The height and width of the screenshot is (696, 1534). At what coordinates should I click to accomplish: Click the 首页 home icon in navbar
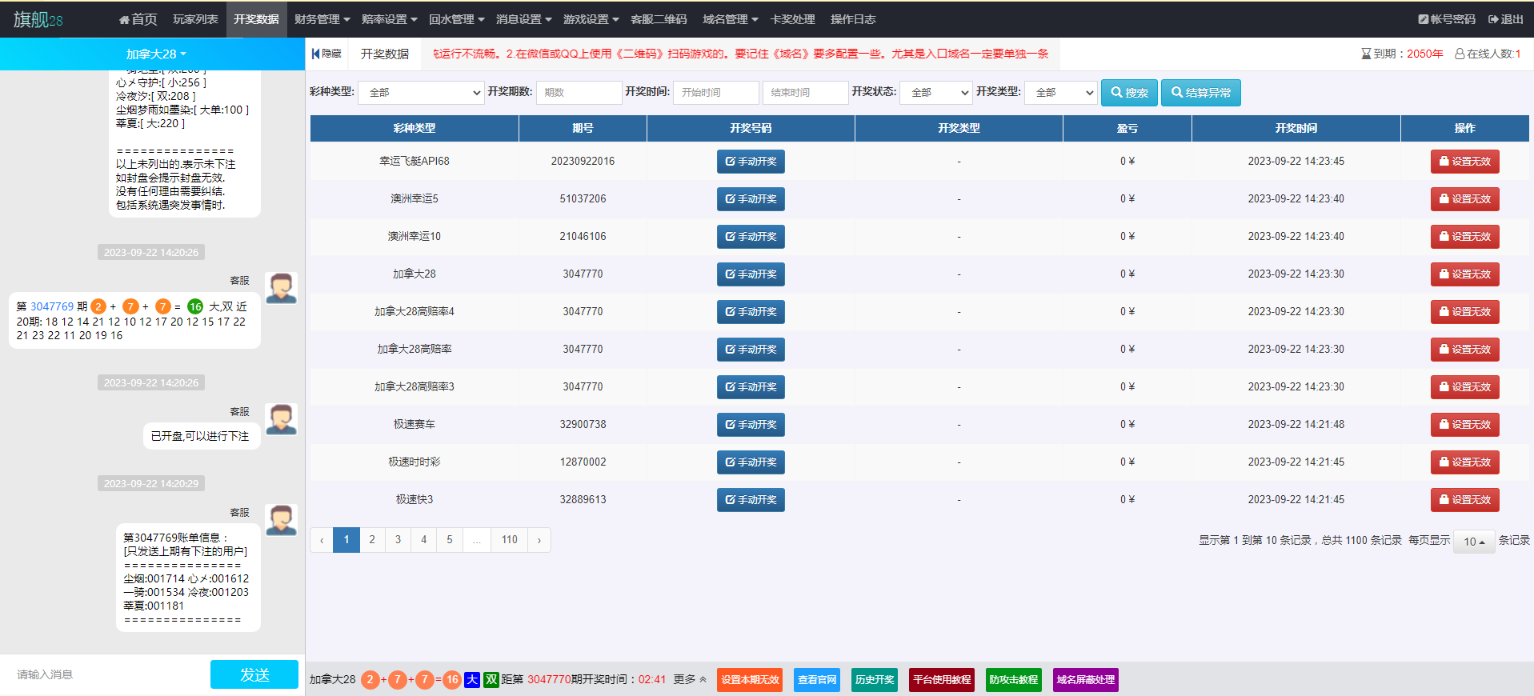(125, 19)
